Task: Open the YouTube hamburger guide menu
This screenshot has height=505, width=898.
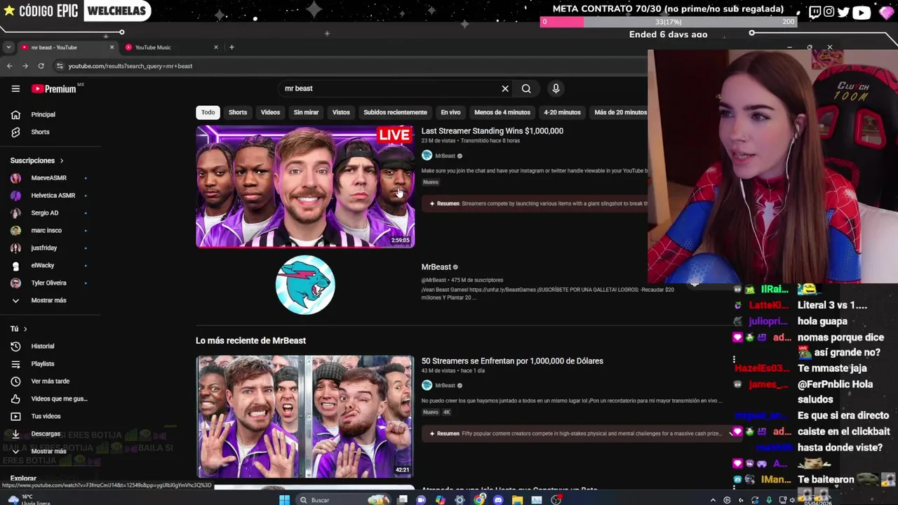Action: (15, 88)
